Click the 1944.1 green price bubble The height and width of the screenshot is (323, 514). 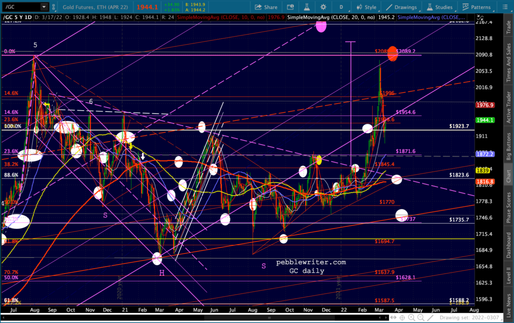tap(485, 120)
